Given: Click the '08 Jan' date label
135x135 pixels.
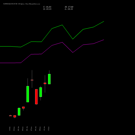Looking at the screenshot, I should (x=36, y=129).
